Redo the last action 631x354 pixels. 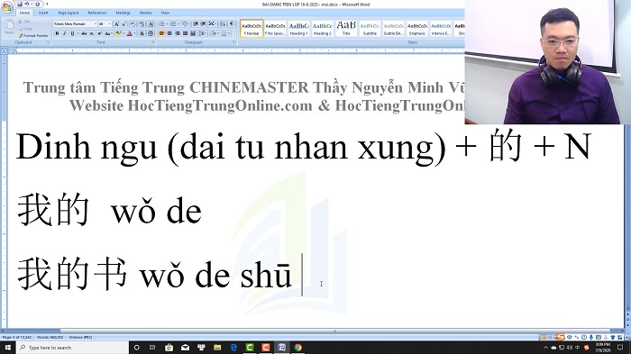[x=38, y=5]
